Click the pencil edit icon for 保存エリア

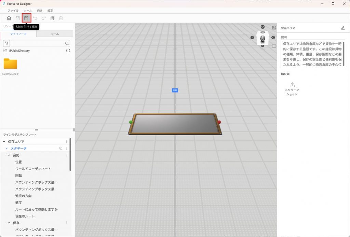(343, 28)
